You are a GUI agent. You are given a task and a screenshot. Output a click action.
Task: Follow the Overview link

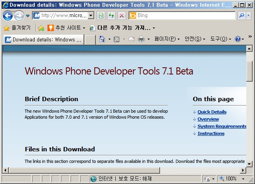pos(208,119)
